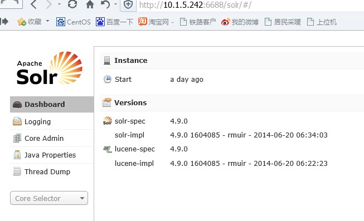Click the solr-impl label
This screenshot has width=364, height=221.
click(x=129, y=135)
